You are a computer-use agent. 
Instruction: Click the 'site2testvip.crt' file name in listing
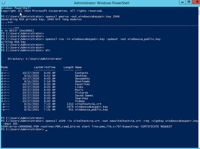pos(88,104)
